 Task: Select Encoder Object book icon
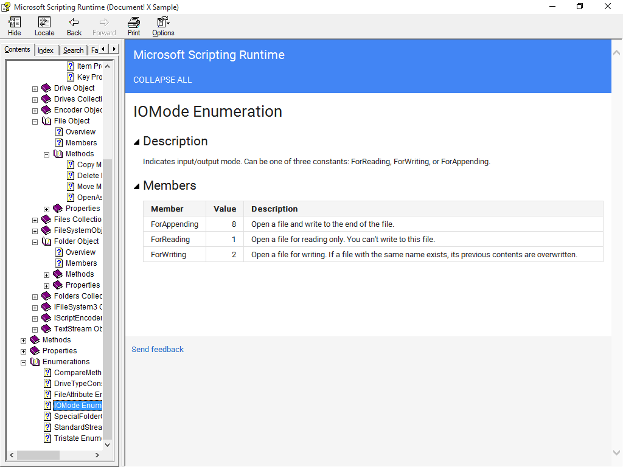[46, 109]
